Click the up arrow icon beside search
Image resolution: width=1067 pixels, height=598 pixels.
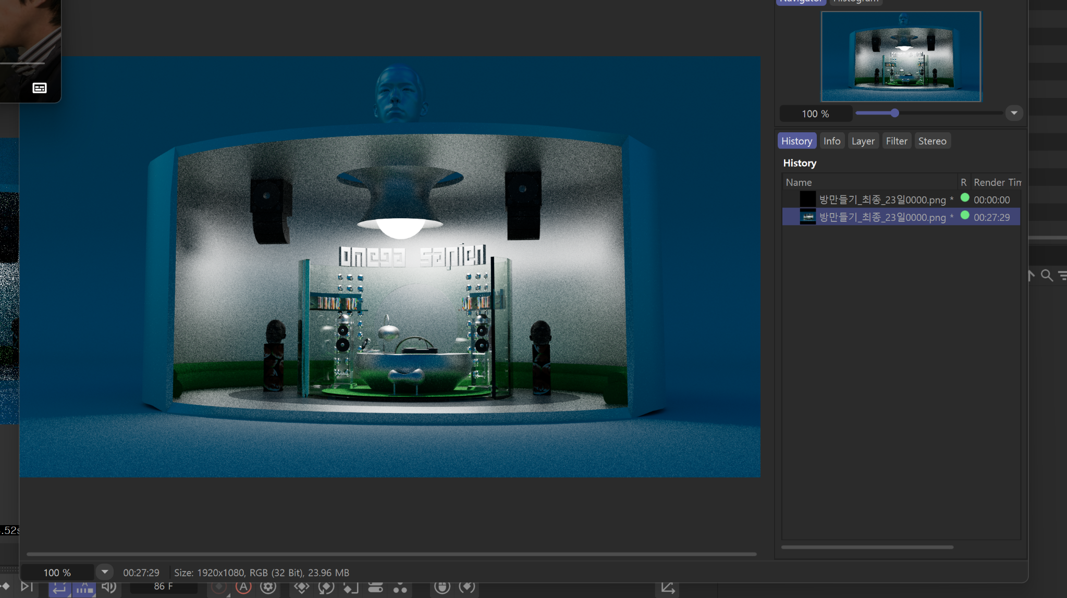click(1031, 276)
